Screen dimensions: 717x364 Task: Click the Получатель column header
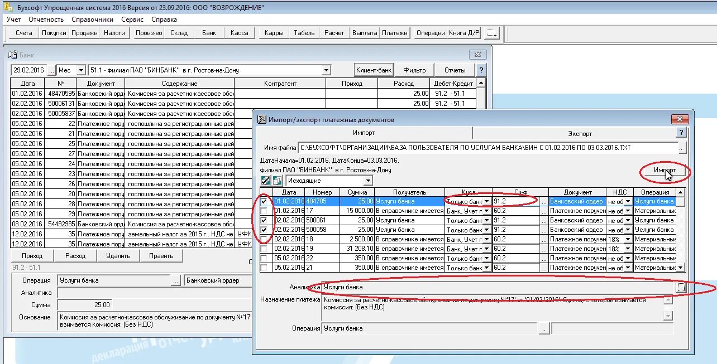(409, 192)
